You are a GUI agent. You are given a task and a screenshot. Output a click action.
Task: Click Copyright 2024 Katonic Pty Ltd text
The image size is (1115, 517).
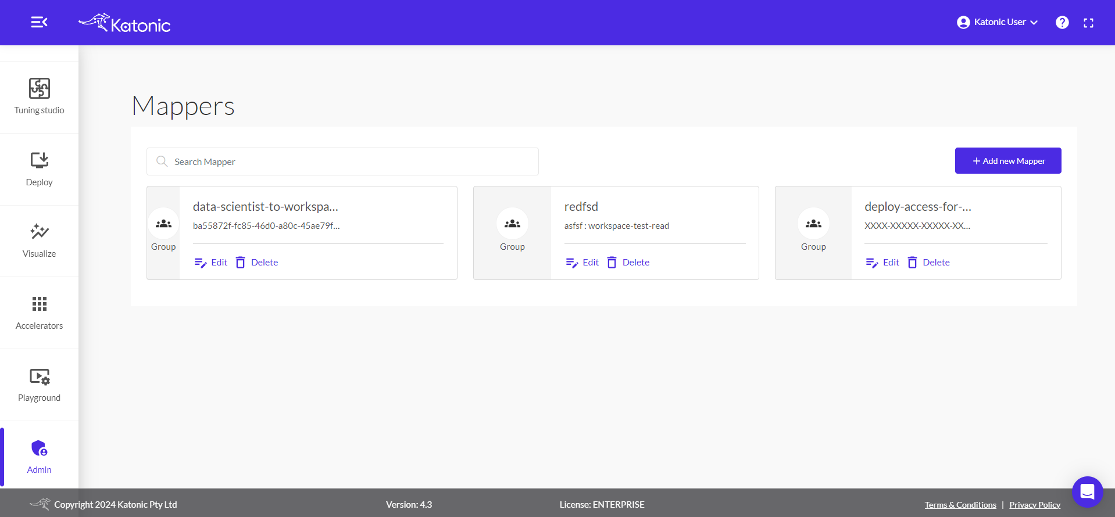click(116, 505)
